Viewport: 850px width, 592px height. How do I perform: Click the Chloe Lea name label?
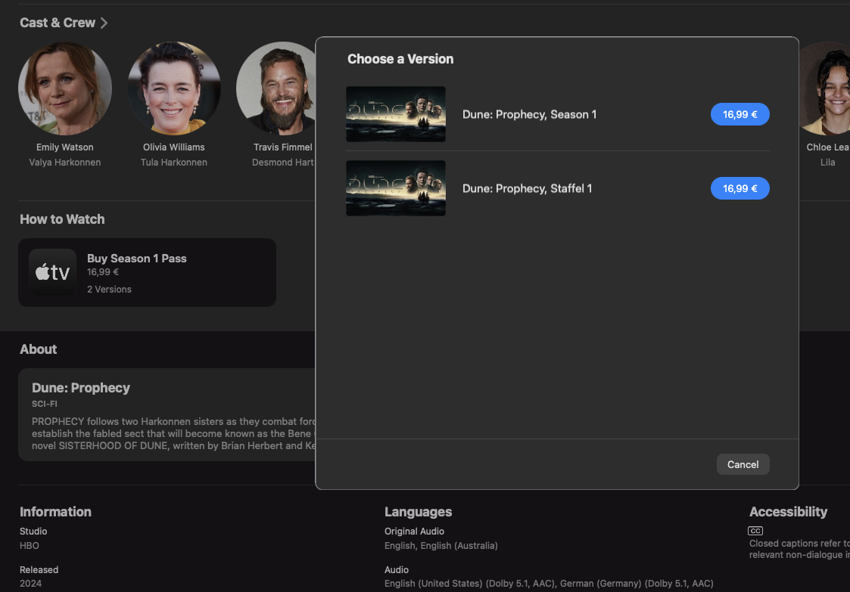(x=828, y=147)
